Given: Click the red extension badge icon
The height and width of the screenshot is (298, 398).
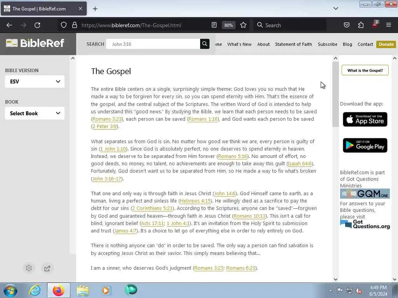Looking at the screenshot, I should point(375,24).
